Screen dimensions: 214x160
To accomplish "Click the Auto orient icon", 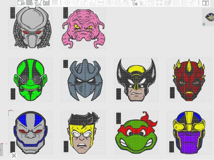I will click(x=38, y=2).
